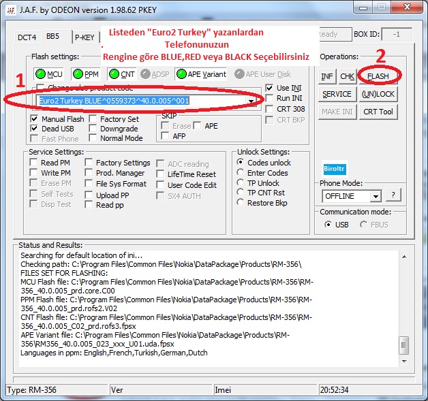Uncheck Dead USB option
This screenshot has width=428, height=401.
tap(34, 129)
